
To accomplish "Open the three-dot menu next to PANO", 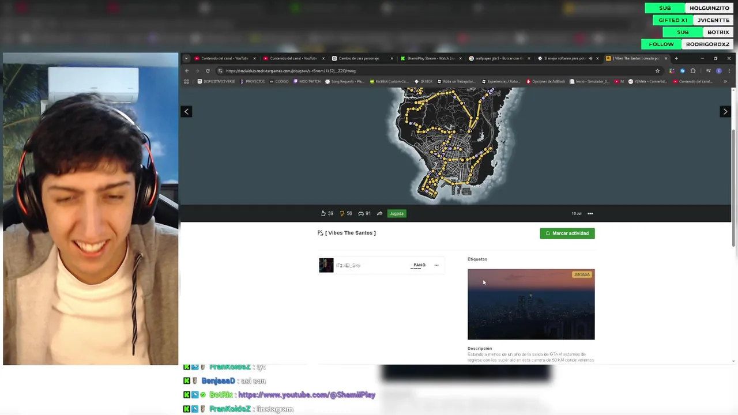I will tap(436, 265).
